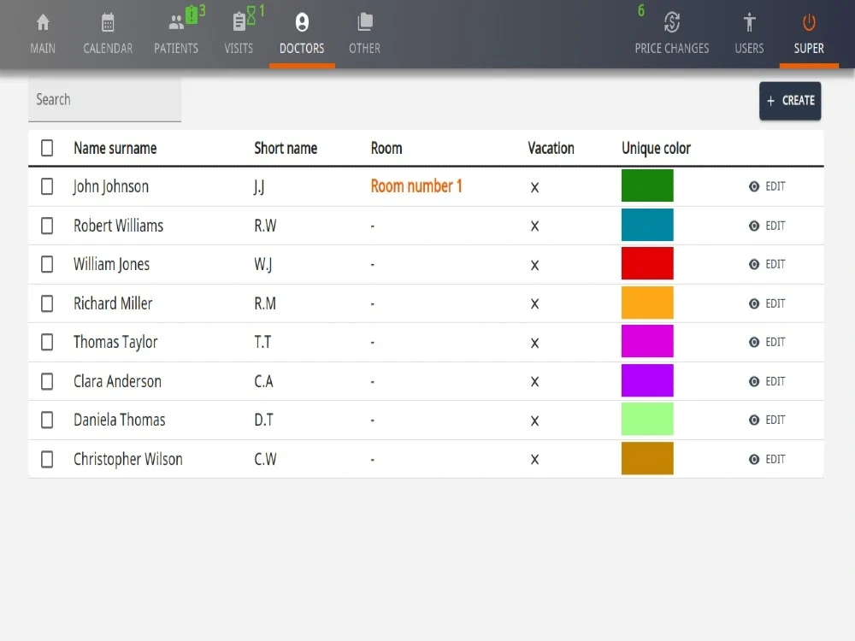
Task: Click edit icon for Daniela Thomas
Action: point(753,420)
